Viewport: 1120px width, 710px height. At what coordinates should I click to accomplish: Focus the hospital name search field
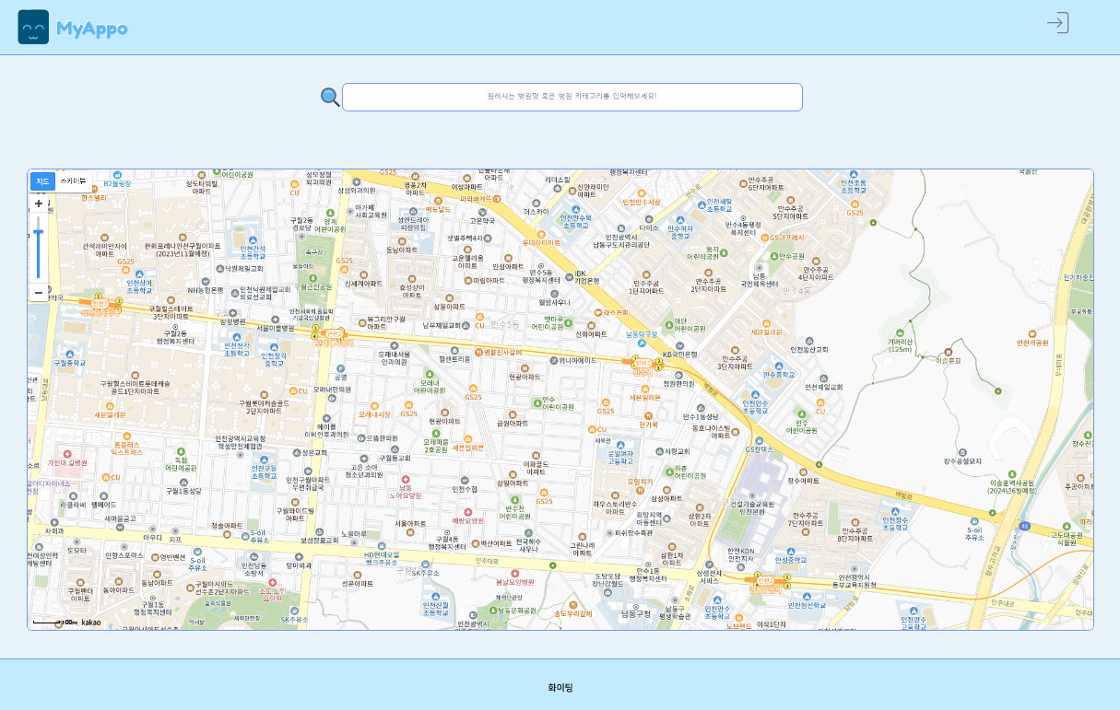tap(572, 97)
